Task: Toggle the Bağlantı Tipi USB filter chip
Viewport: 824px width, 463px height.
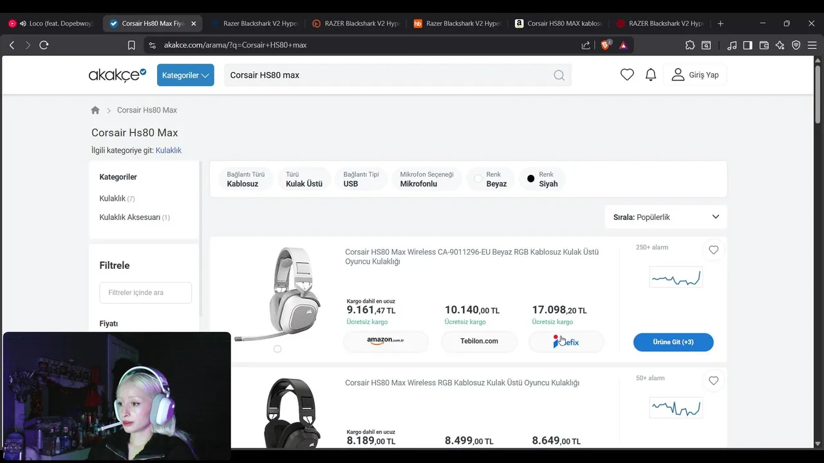Action: (361, 179)
